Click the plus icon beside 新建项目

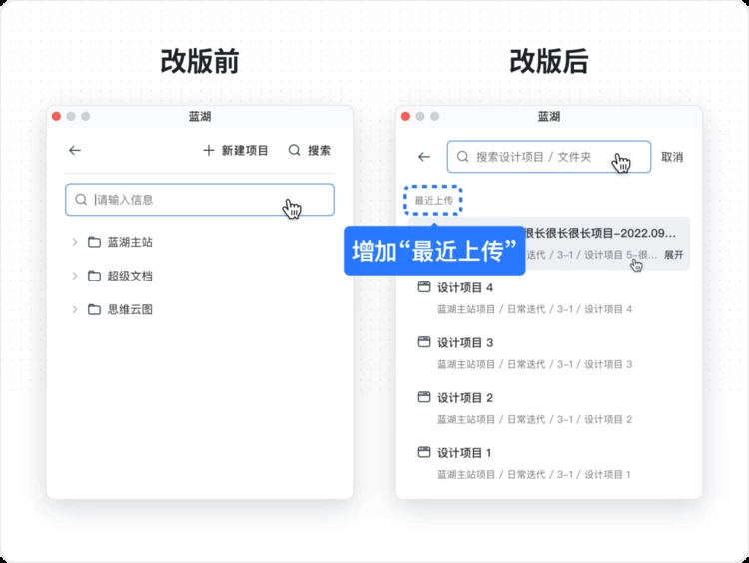click(209, 151)
